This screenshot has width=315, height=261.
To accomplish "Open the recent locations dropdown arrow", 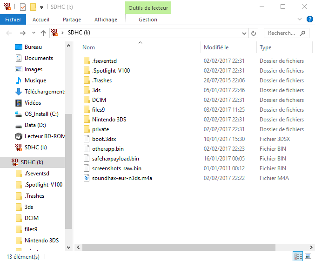I will point(34,33).
